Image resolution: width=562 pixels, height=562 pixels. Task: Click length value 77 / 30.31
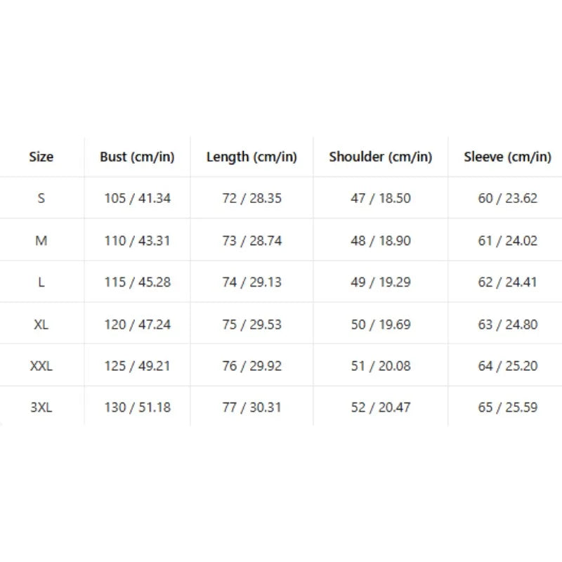[x=252, y=407]
